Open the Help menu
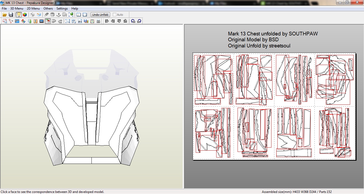364x194 pixels. click(x=75, y=9)
